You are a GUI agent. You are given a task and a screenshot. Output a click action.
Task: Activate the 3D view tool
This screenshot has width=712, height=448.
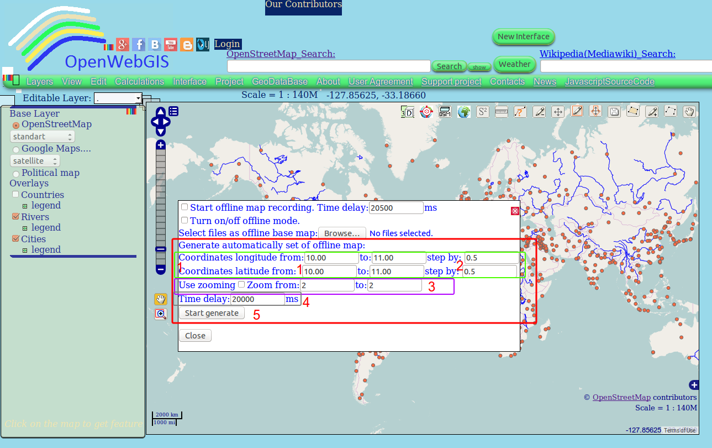click(408, 112)
